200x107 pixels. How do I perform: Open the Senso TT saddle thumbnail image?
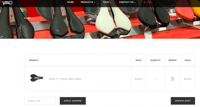(37, 78)
